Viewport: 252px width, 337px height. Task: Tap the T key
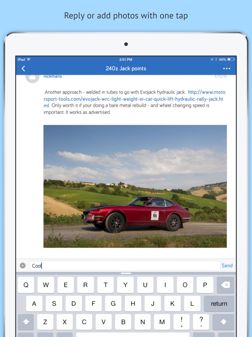pyautogui.click(x=105, y=285)
